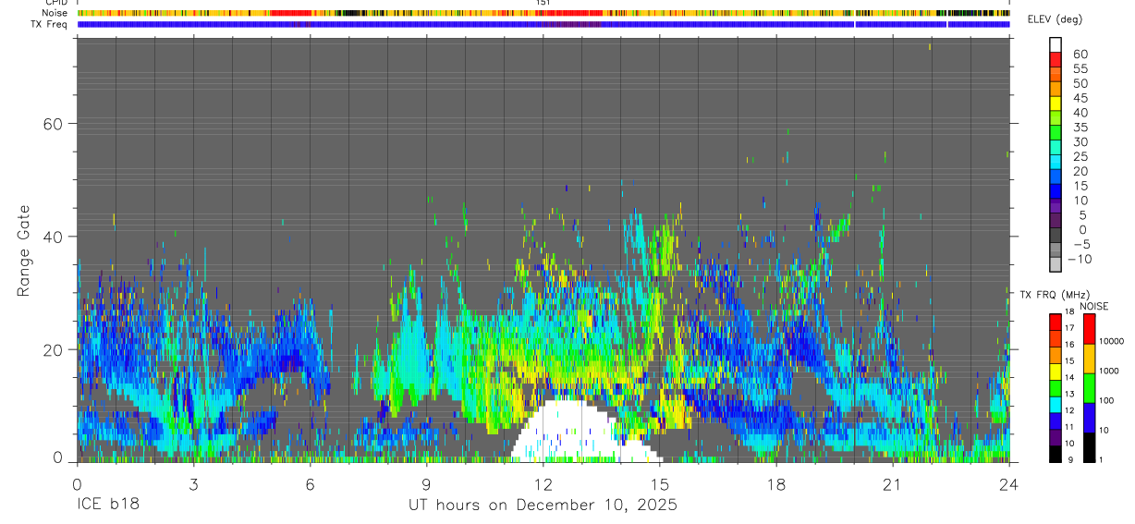Click the '9' label on the TX FRQ scale
The height and width of the screenshot is (524, 1135).
(1072, 459)
